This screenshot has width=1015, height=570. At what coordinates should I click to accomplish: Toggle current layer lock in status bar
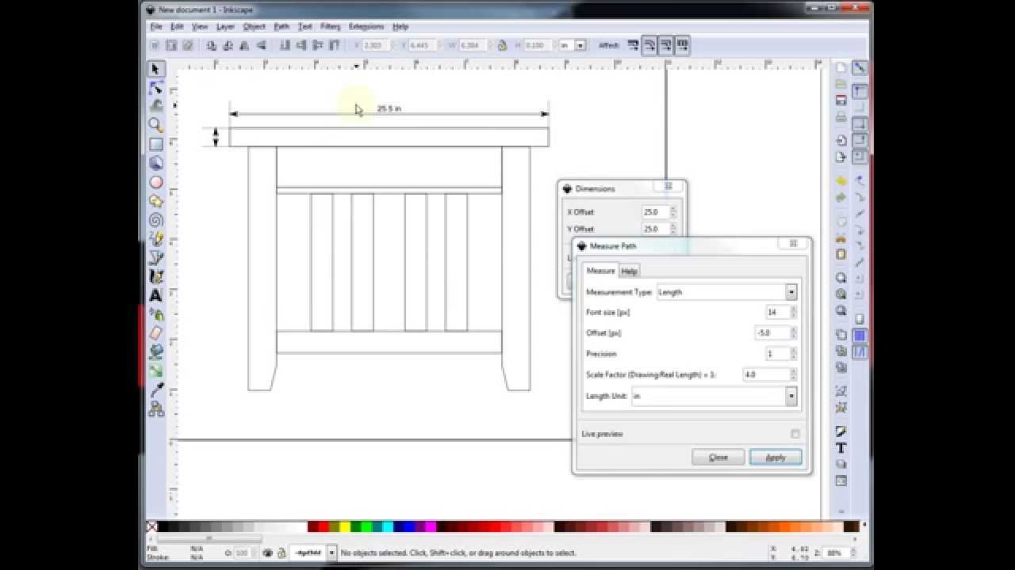280,553
